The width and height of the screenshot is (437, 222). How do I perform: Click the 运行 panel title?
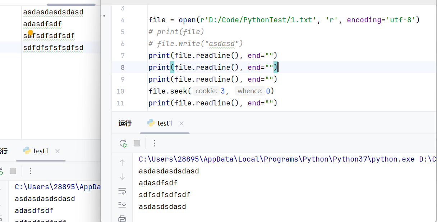[x=125, y=123]
